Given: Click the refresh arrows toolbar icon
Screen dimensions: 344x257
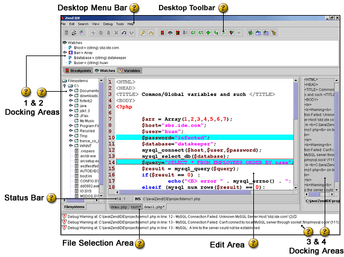Looking at the screenshot, I should click(x=74, y=33).
